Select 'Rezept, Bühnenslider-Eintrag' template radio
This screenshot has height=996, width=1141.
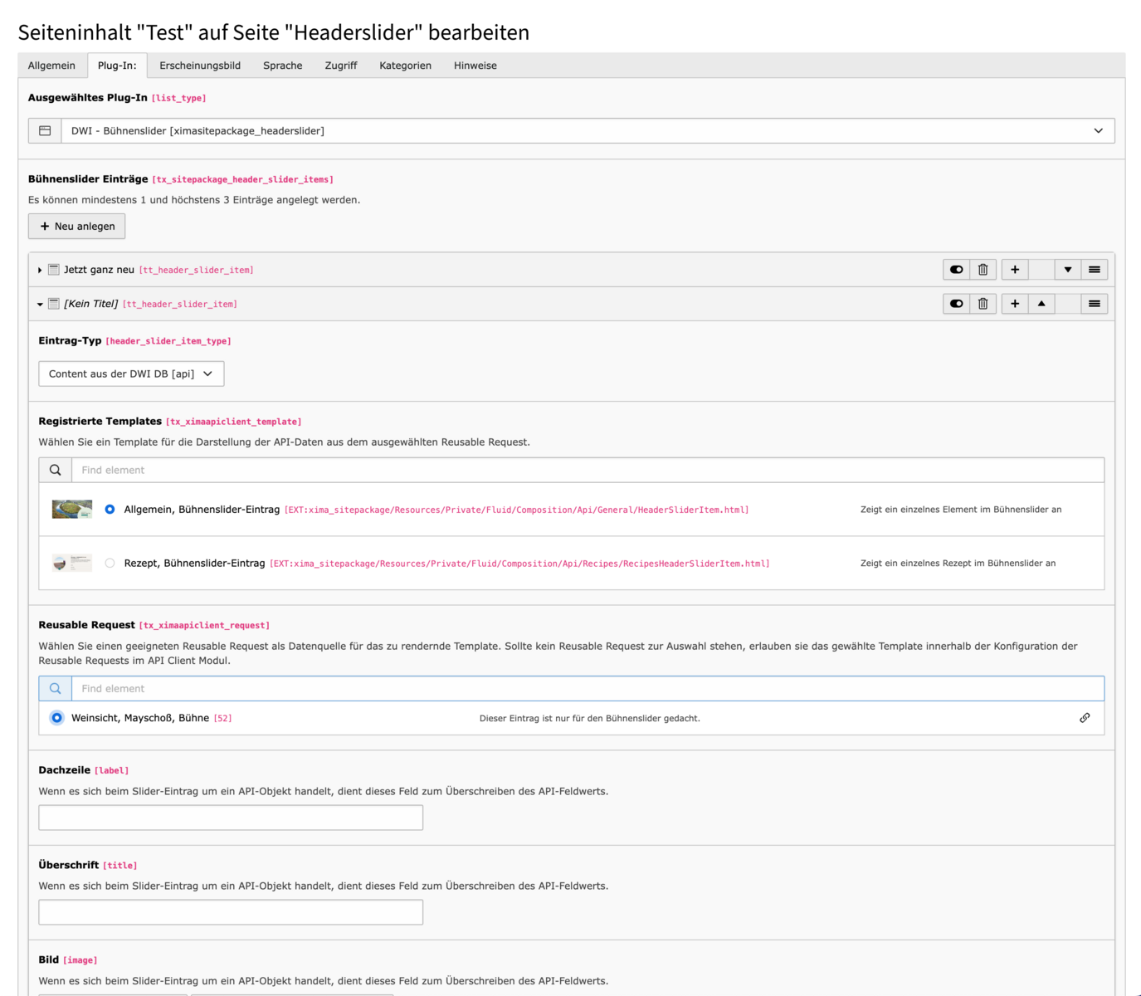(110, 564)
